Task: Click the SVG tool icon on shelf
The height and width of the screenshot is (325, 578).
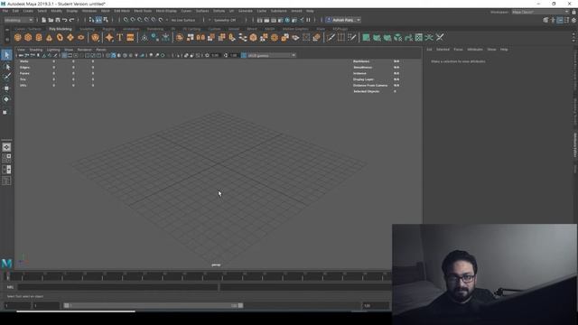Action: click(130, 37)
